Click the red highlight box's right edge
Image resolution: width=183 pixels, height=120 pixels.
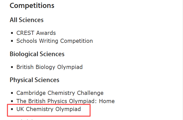click(x=90, y=110)
